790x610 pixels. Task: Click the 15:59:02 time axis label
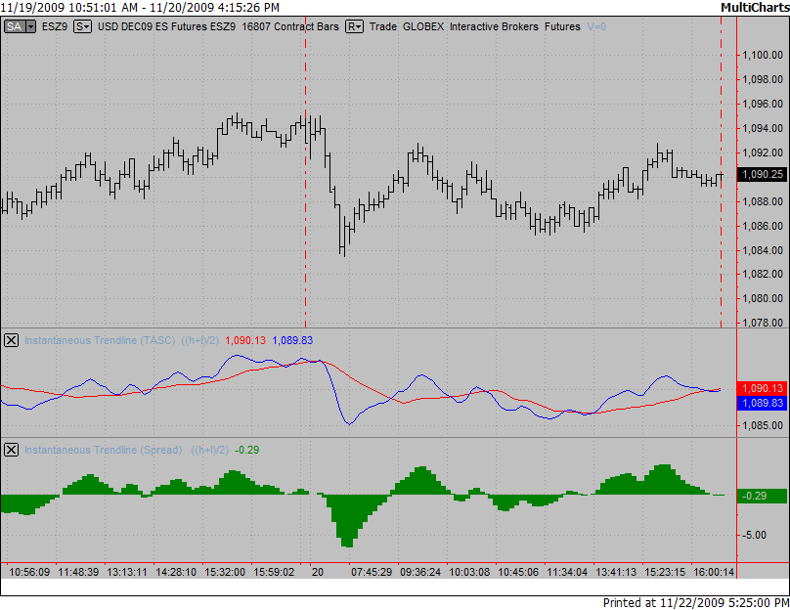(274, 572)
